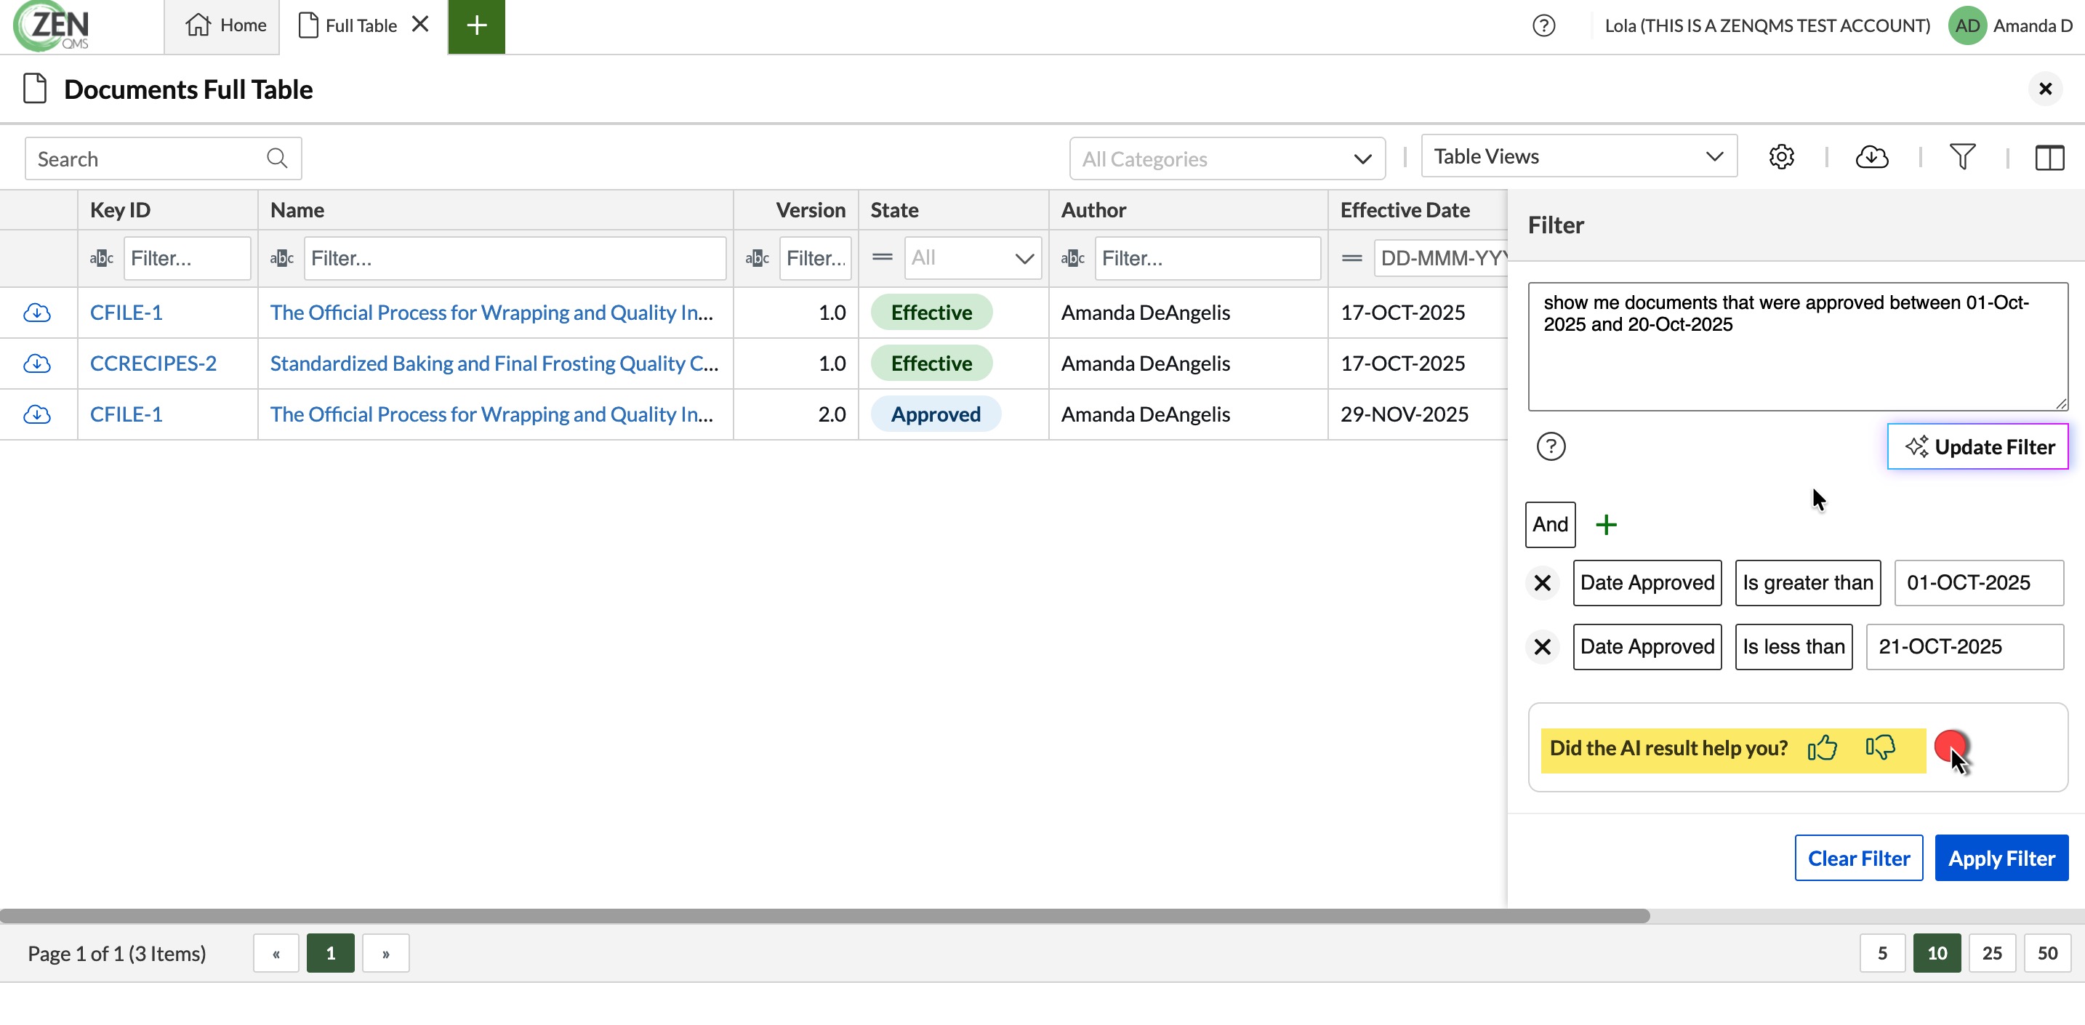This screenshot has width=2085, height=1025.
Task: Set page size to 50
Action: coord(2047,954)
